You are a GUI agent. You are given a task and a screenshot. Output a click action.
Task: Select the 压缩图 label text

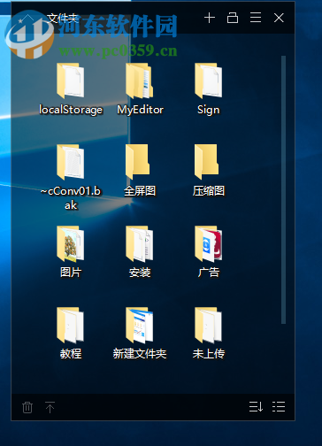(209, 191)
